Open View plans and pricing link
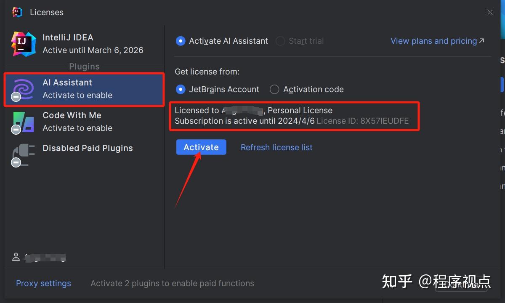Screen dimensions: 505x303 [x=433, y=41]
